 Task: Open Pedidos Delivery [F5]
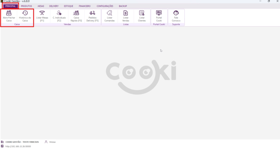92,16
